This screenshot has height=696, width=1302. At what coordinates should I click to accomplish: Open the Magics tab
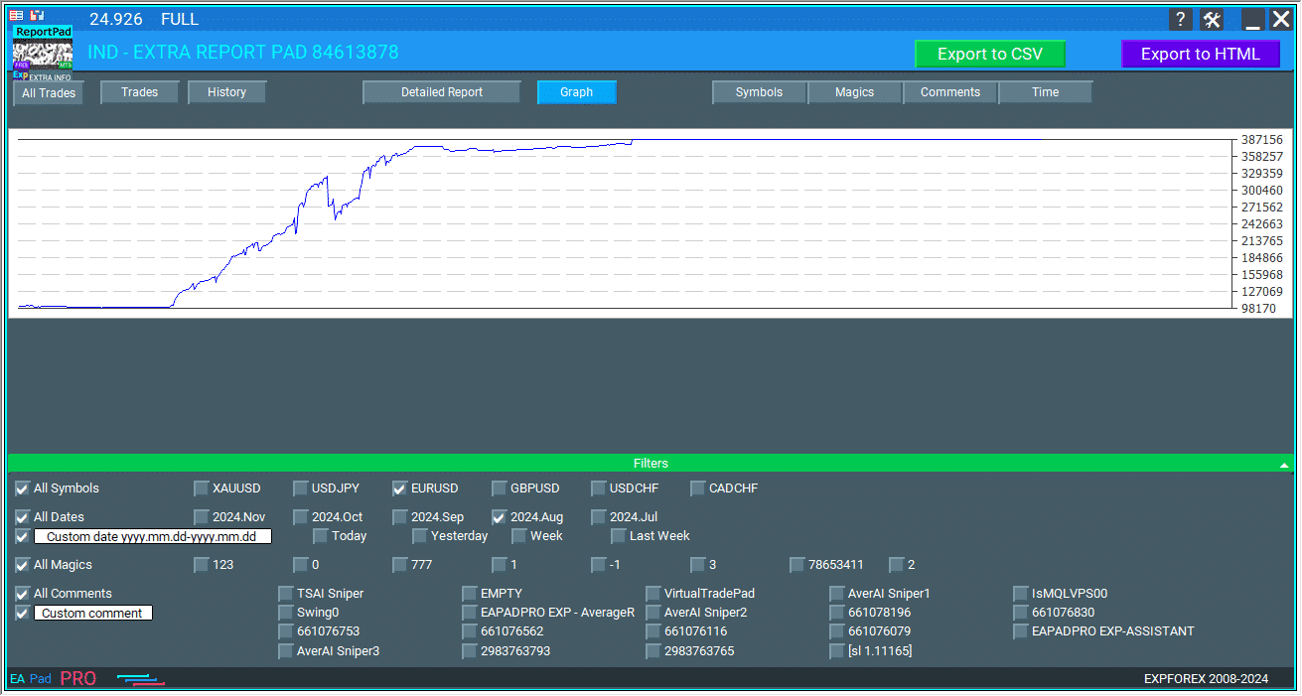point(854,92)
